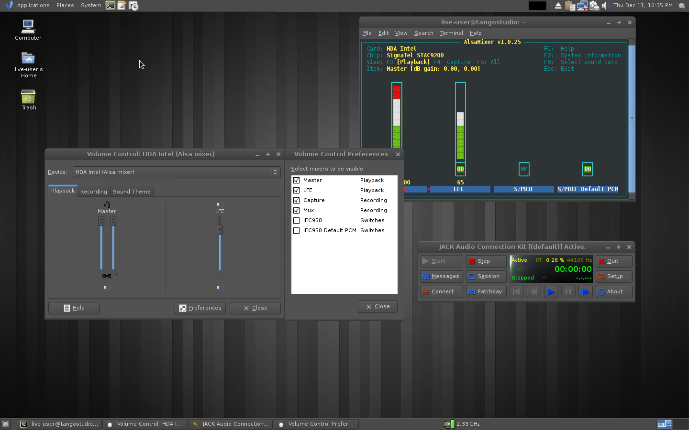
Task: Switch to the Sound Theme tab
Action: pyautogui.click(x=132, y=191)
